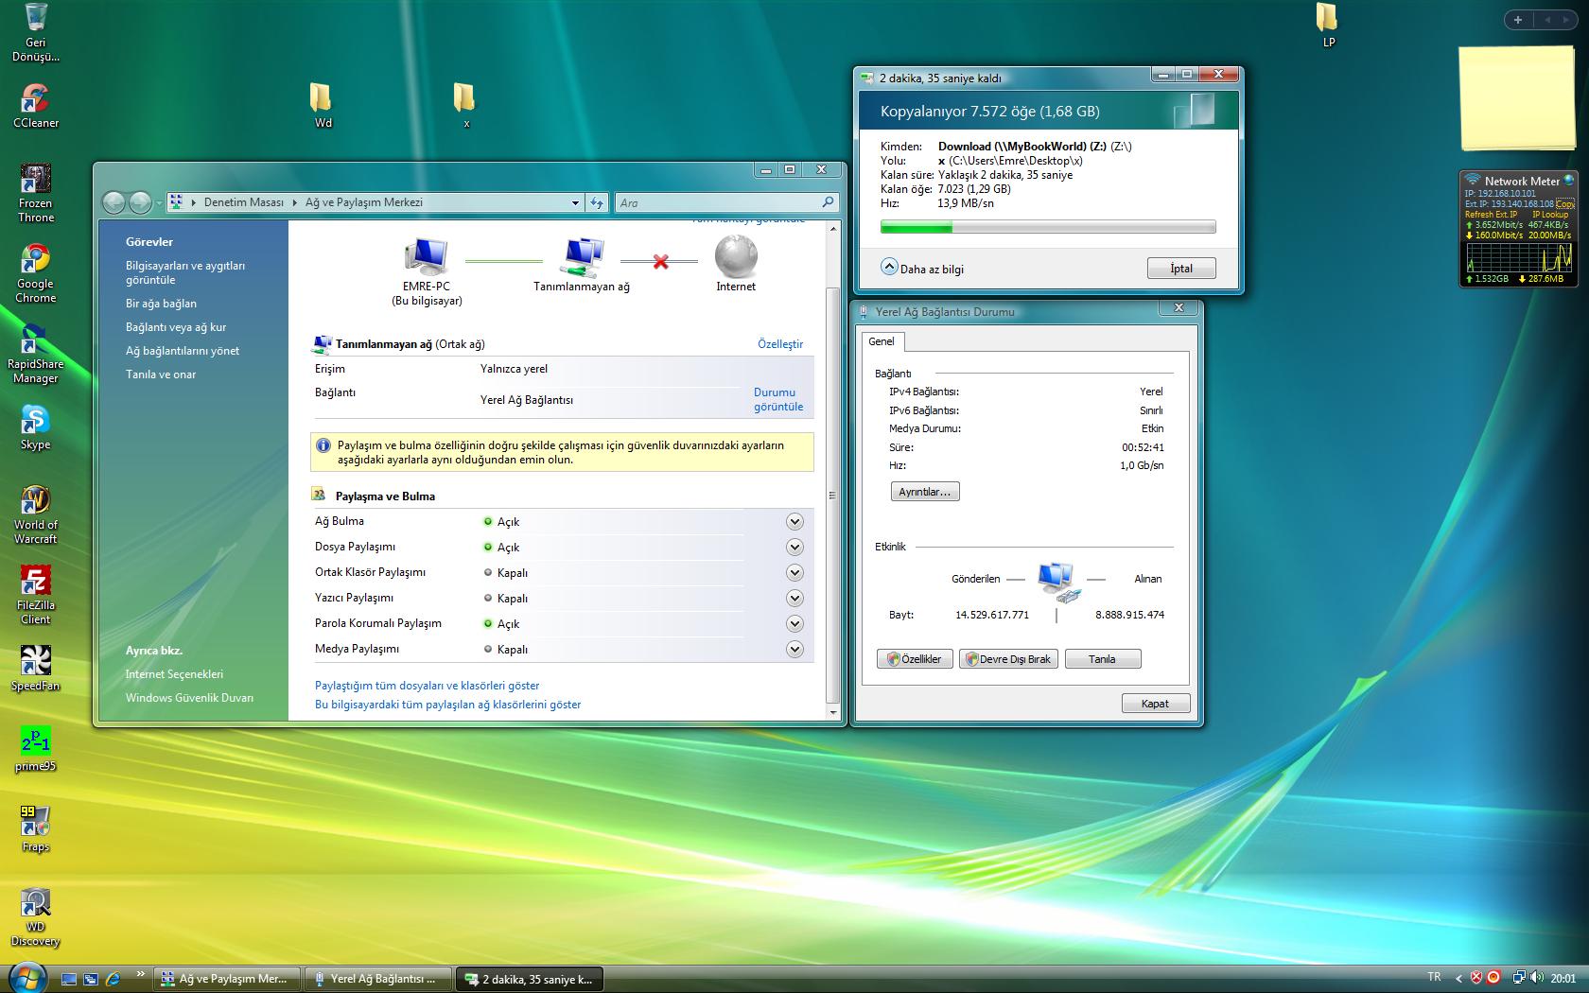Screen dimensions: 1589x993
Task: Switch to the copy progress taskbar button
Action: click(x=530, y=979)
